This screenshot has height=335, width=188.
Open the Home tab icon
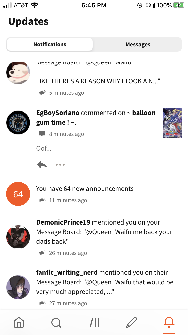click(x=19, y=322)
